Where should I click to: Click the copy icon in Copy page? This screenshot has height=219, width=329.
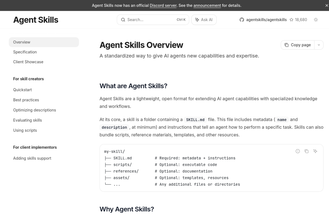pos(287,45)
